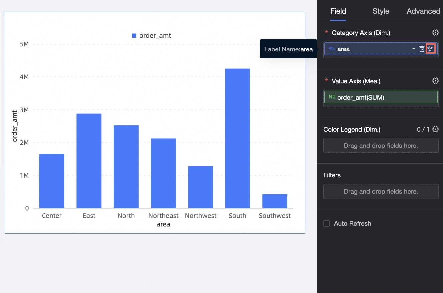
Task: Click the South bar in chart
Action: [x=237, y=139]
